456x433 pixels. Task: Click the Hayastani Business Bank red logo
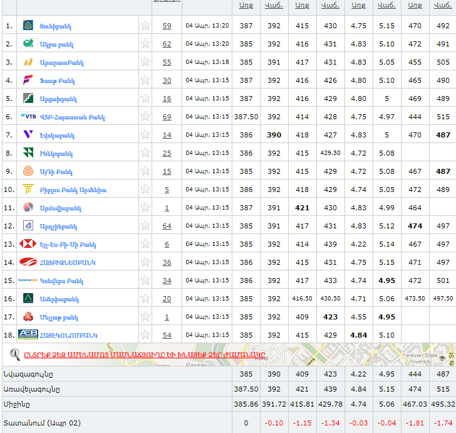pos(28,262)
